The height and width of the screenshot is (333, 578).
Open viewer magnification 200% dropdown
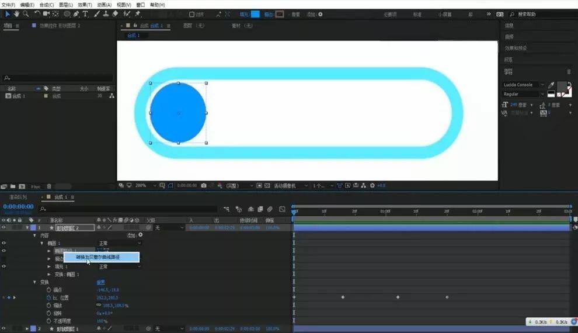click(x=145, y=186)
